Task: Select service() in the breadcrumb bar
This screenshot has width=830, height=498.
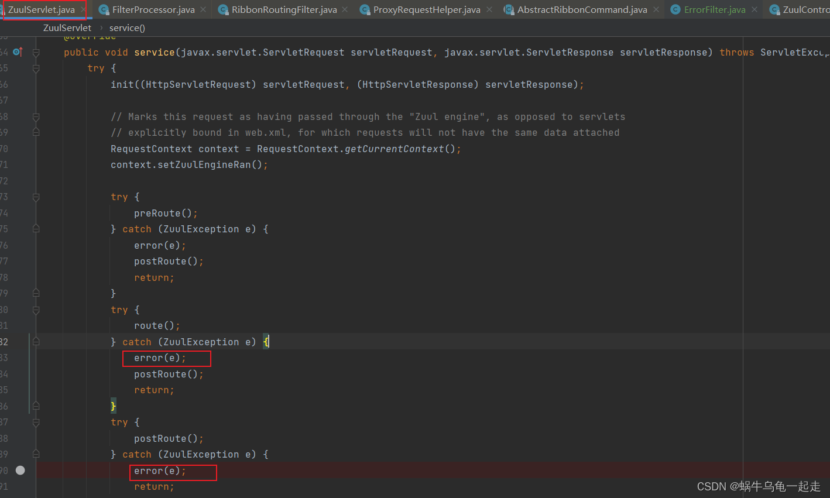Action: (x=127, y=28)
